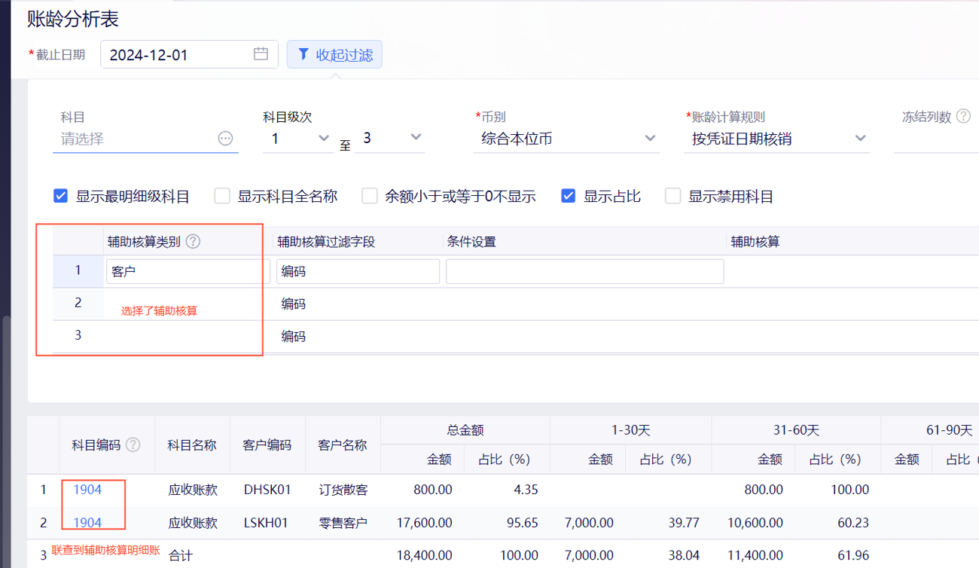979x568 pixels.
Task: Click the 合计 row label
Action: coord(181,555)
